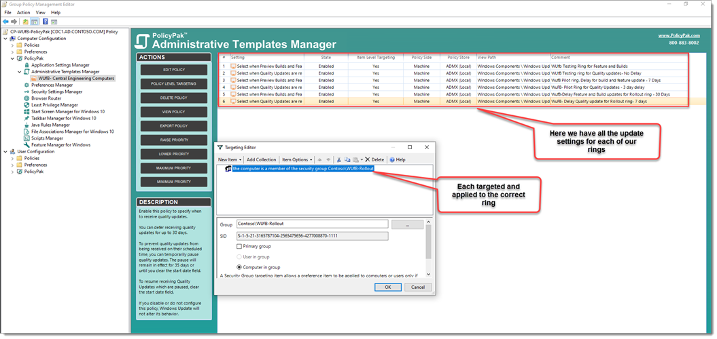This screenshot has width=717, height=339.
Task: Open the toolbar help book icon
Action: tap(46, 22)
